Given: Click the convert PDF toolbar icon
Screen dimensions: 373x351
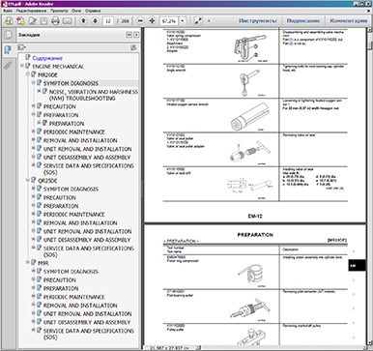Looking at the screenshot, I should tap(20, 21).
